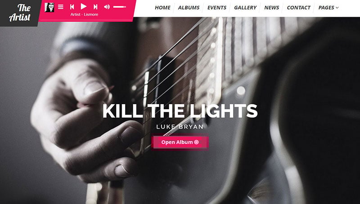This screenshot has height=204, width=360.
Task: Mute audio with the speaker icon
Action: (107, 7)
